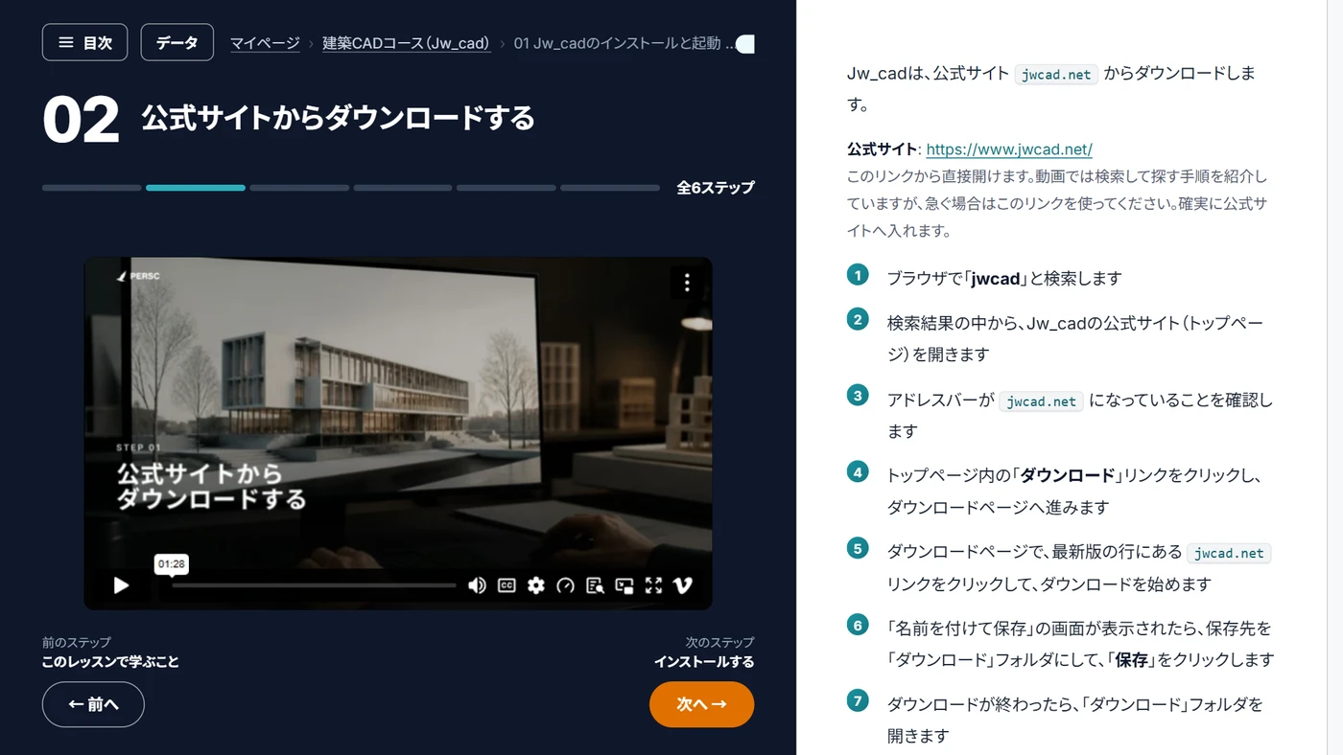Select previous step title このレッスンで学ぶこと
This screenshot has width=1343, height=755.
[110, 662]
